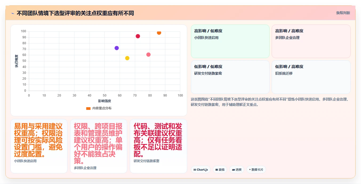Click 小团队快速启用 in green quadrant
The height and width of the screenshot is (184, 361).
pos(206,38)
